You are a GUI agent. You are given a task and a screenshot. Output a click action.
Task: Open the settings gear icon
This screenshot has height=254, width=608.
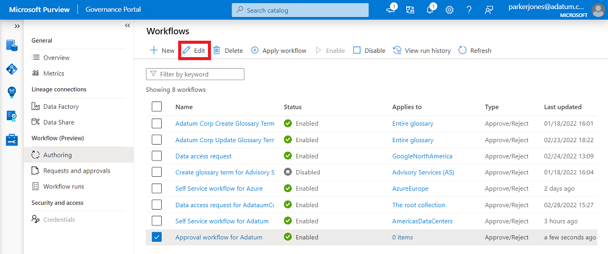tap(450, 10)
